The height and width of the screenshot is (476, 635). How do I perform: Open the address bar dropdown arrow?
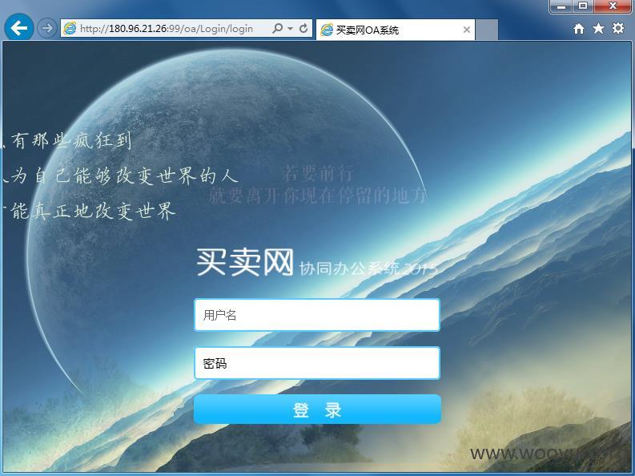coord(291,29)
